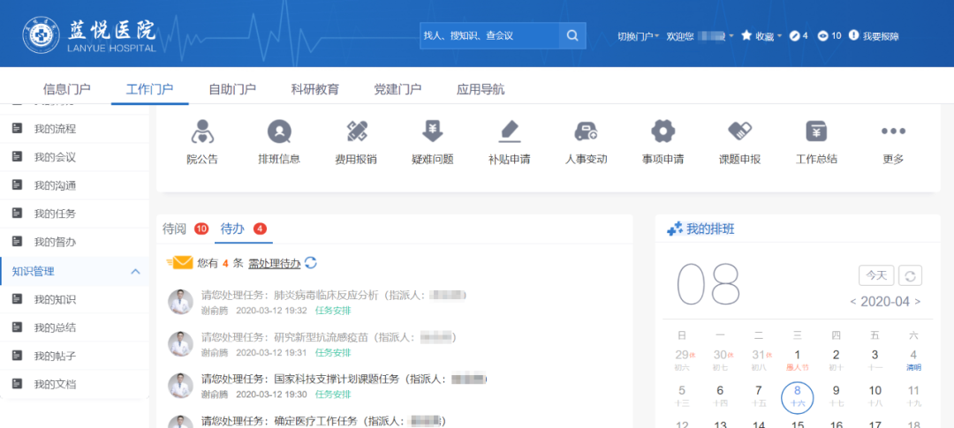Refresh the pending to-do list

(311, 263)
